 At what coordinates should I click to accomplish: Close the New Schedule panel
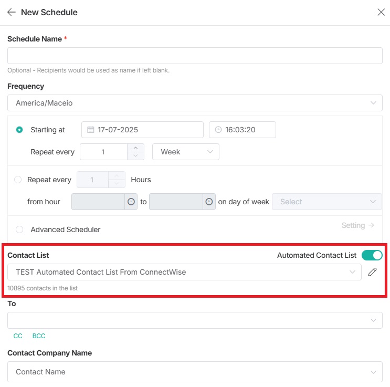pos(381,12)
